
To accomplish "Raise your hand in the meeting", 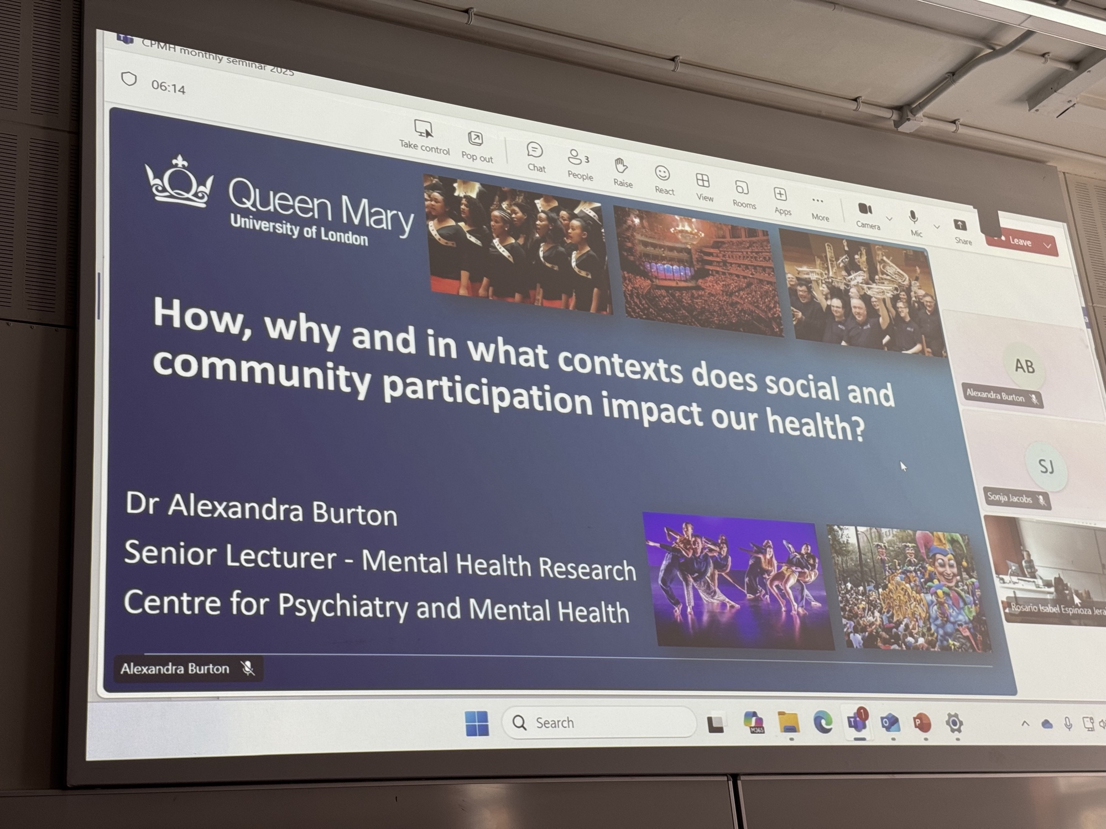I will click(621, 166).
